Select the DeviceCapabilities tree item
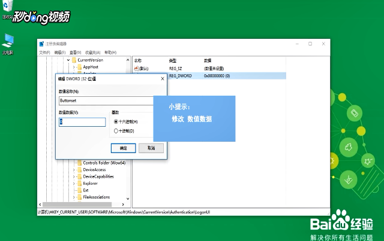The height and width of the screenshot is (241, 384). [x=98, y=176]
